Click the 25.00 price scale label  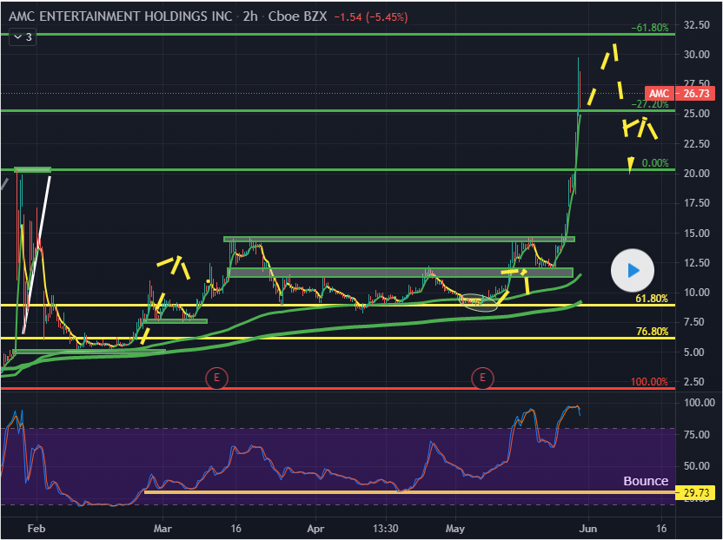point(696,114)
